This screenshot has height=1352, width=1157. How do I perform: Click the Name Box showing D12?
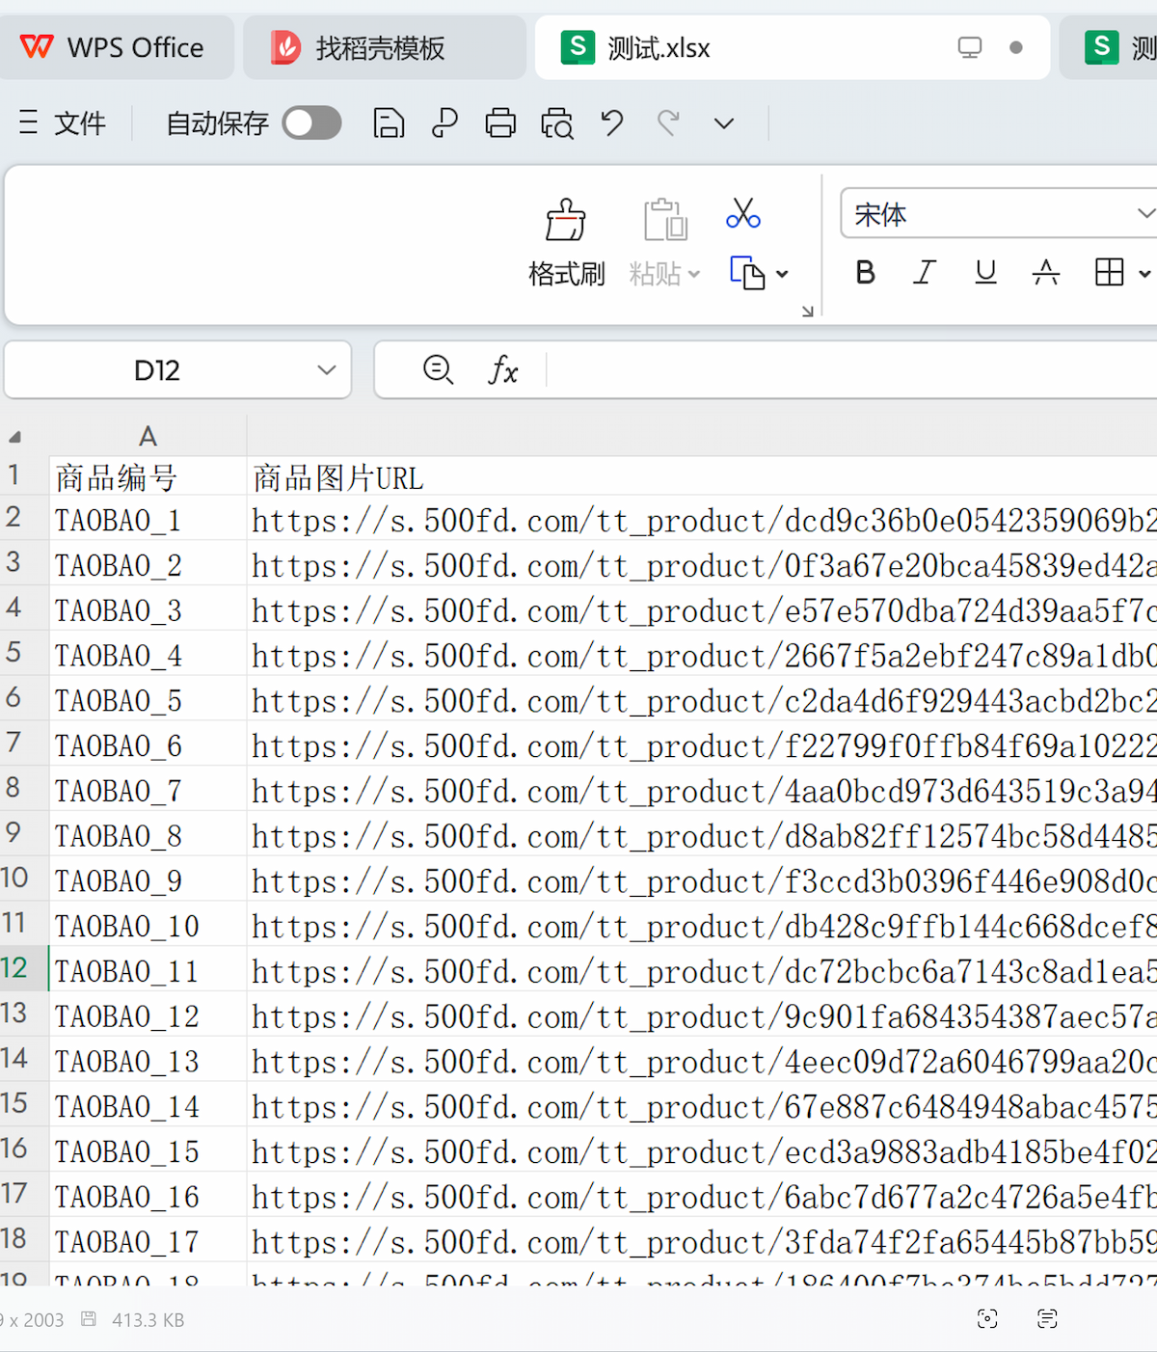tap(157, 369)
